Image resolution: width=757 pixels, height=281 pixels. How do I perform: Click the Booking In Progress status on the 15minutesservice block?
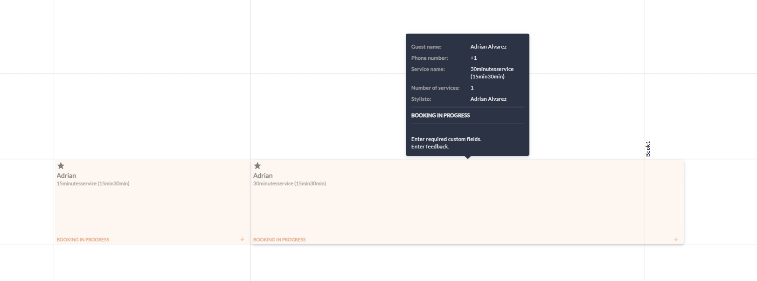pos(83,239)
